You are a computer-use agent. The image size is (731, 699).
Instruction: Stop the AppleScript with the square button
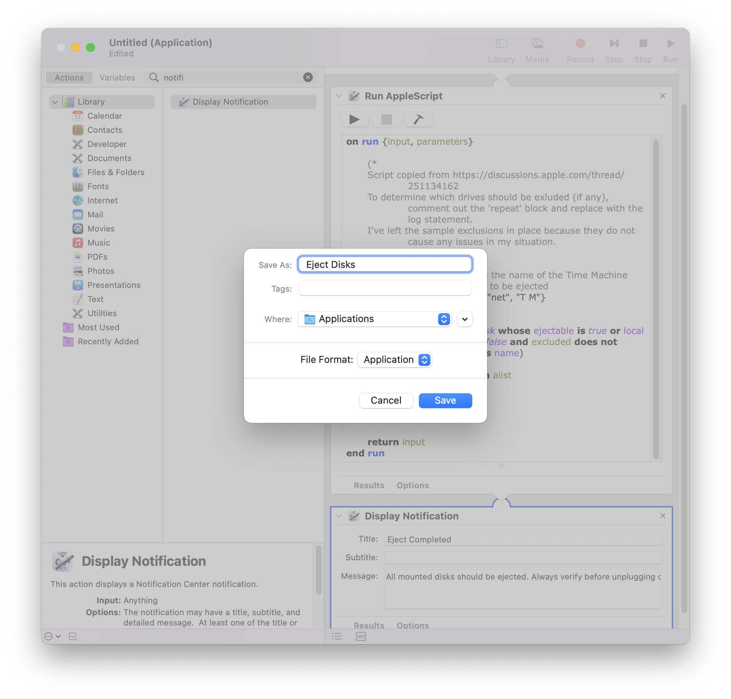(x=386, y=119)
